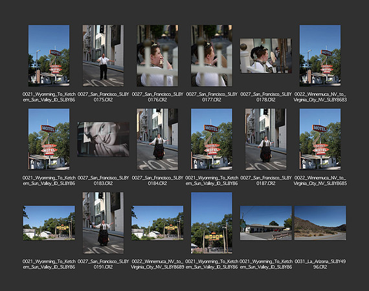This screenshot has width=369, height=291.
Task: Open desert hills thumbnail 0031_La_Arizona
Action: (320, 223)
